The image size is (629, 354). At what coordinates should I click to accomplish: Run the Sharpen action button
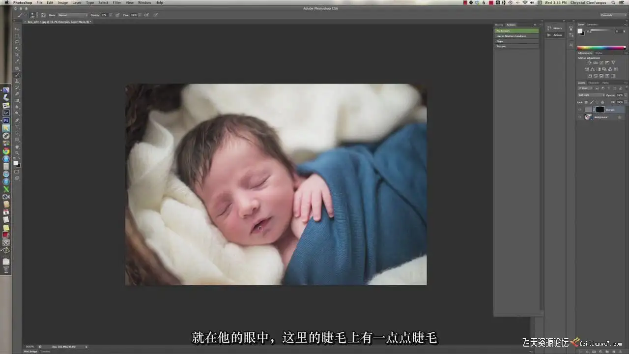click(x=516, y=46)
